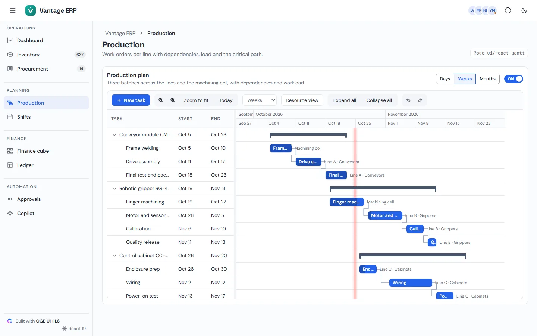The width and height of the screenshot is (537, 336).
Task: Click the OGE UI 1.1.6 footer text
Action: pyautogui.click(x=48, y=321)
